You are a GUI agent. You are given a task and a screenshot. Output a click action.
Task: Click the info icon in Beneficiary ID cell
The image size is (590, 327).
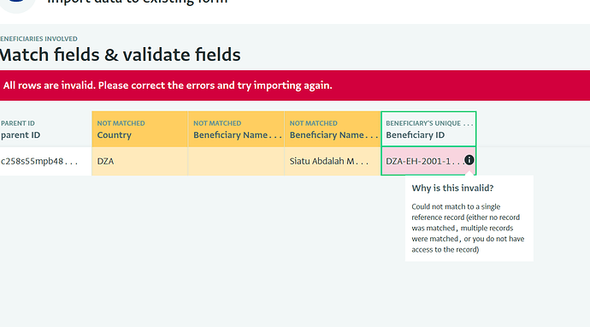pyautogui.click(x=469, y=160)
